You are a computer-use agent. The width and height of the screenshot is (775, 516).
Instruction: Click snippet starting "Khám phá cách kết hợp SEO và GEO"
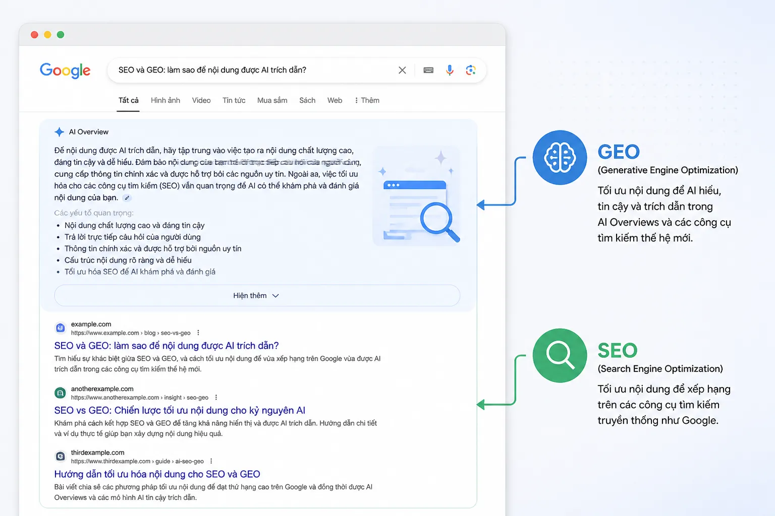pyautogui.click(x=216, y=428)
